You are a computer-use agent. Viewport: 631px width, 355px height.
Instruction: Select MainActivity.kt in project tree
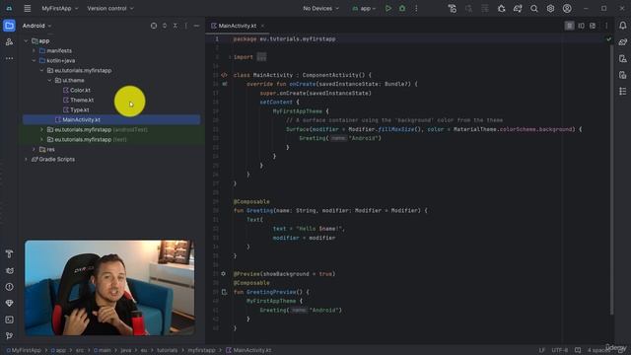click(x=111, y=119)
